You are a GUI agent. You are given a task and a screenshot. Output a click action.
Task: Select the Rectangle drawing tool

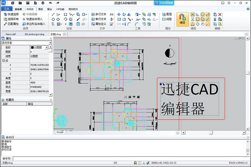point(66,14)
